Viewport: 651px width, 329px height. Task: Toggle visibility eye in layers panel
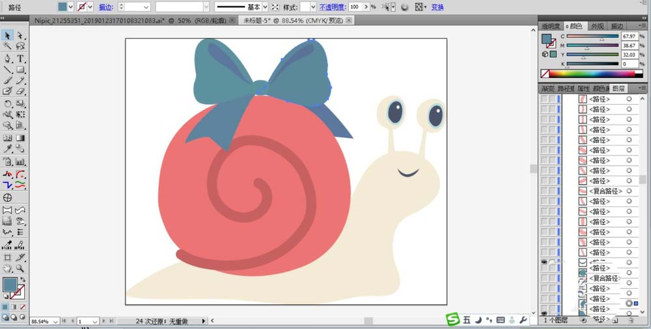(x=544, y=262)
